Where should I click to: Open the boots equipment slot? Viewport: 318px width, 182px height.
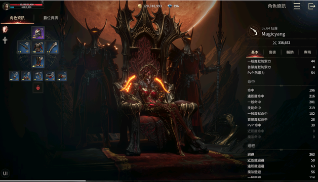(38, 62)
